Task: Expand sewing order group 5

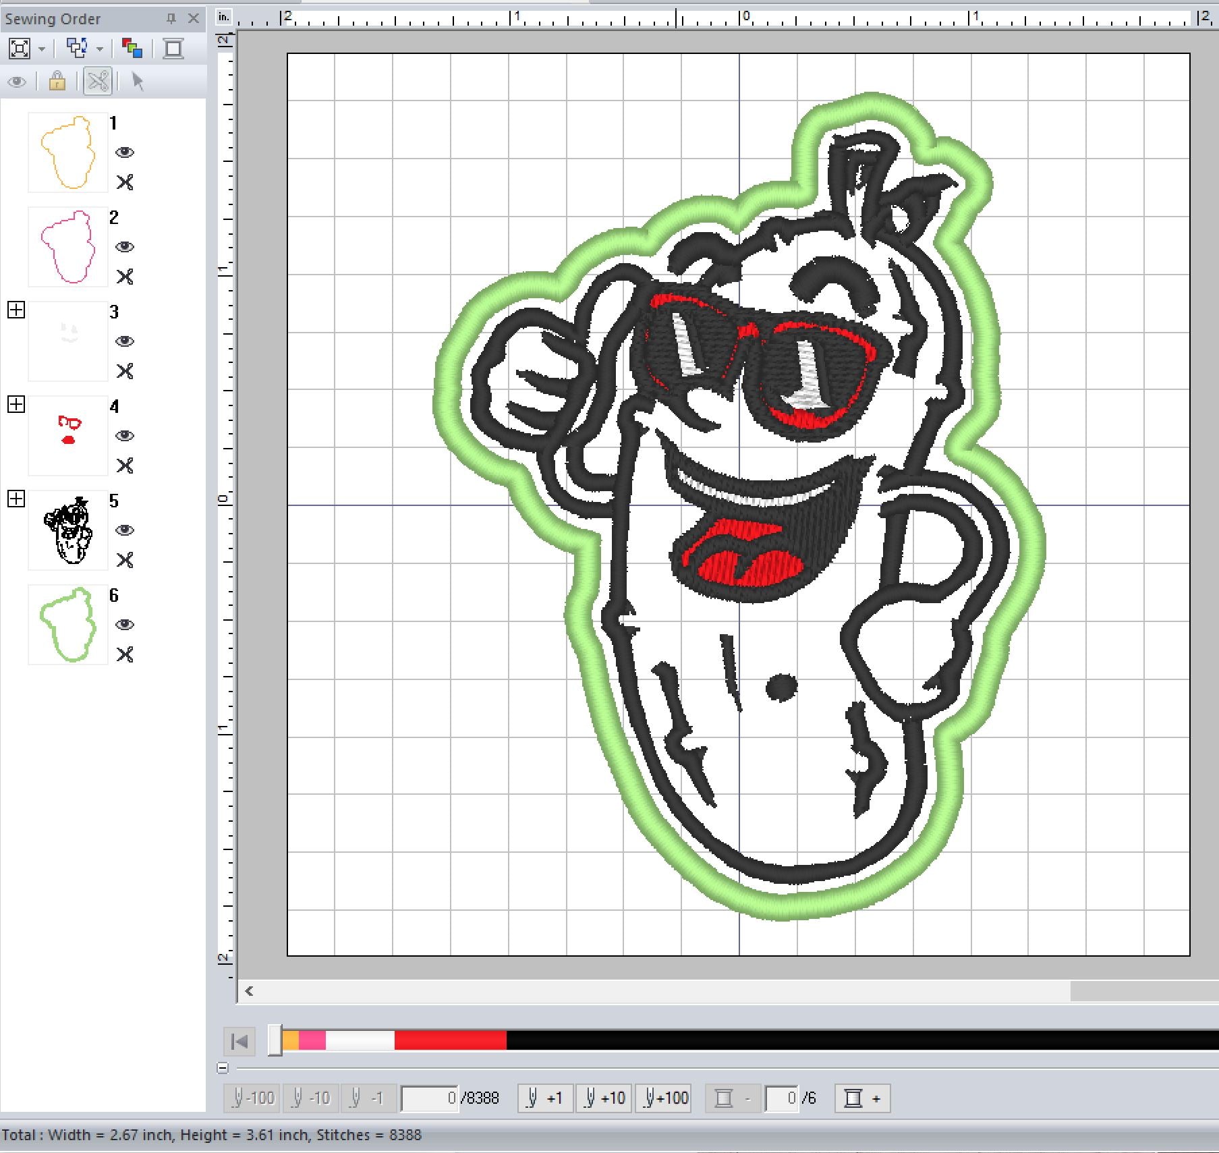Action: click(x=16, y=499)
